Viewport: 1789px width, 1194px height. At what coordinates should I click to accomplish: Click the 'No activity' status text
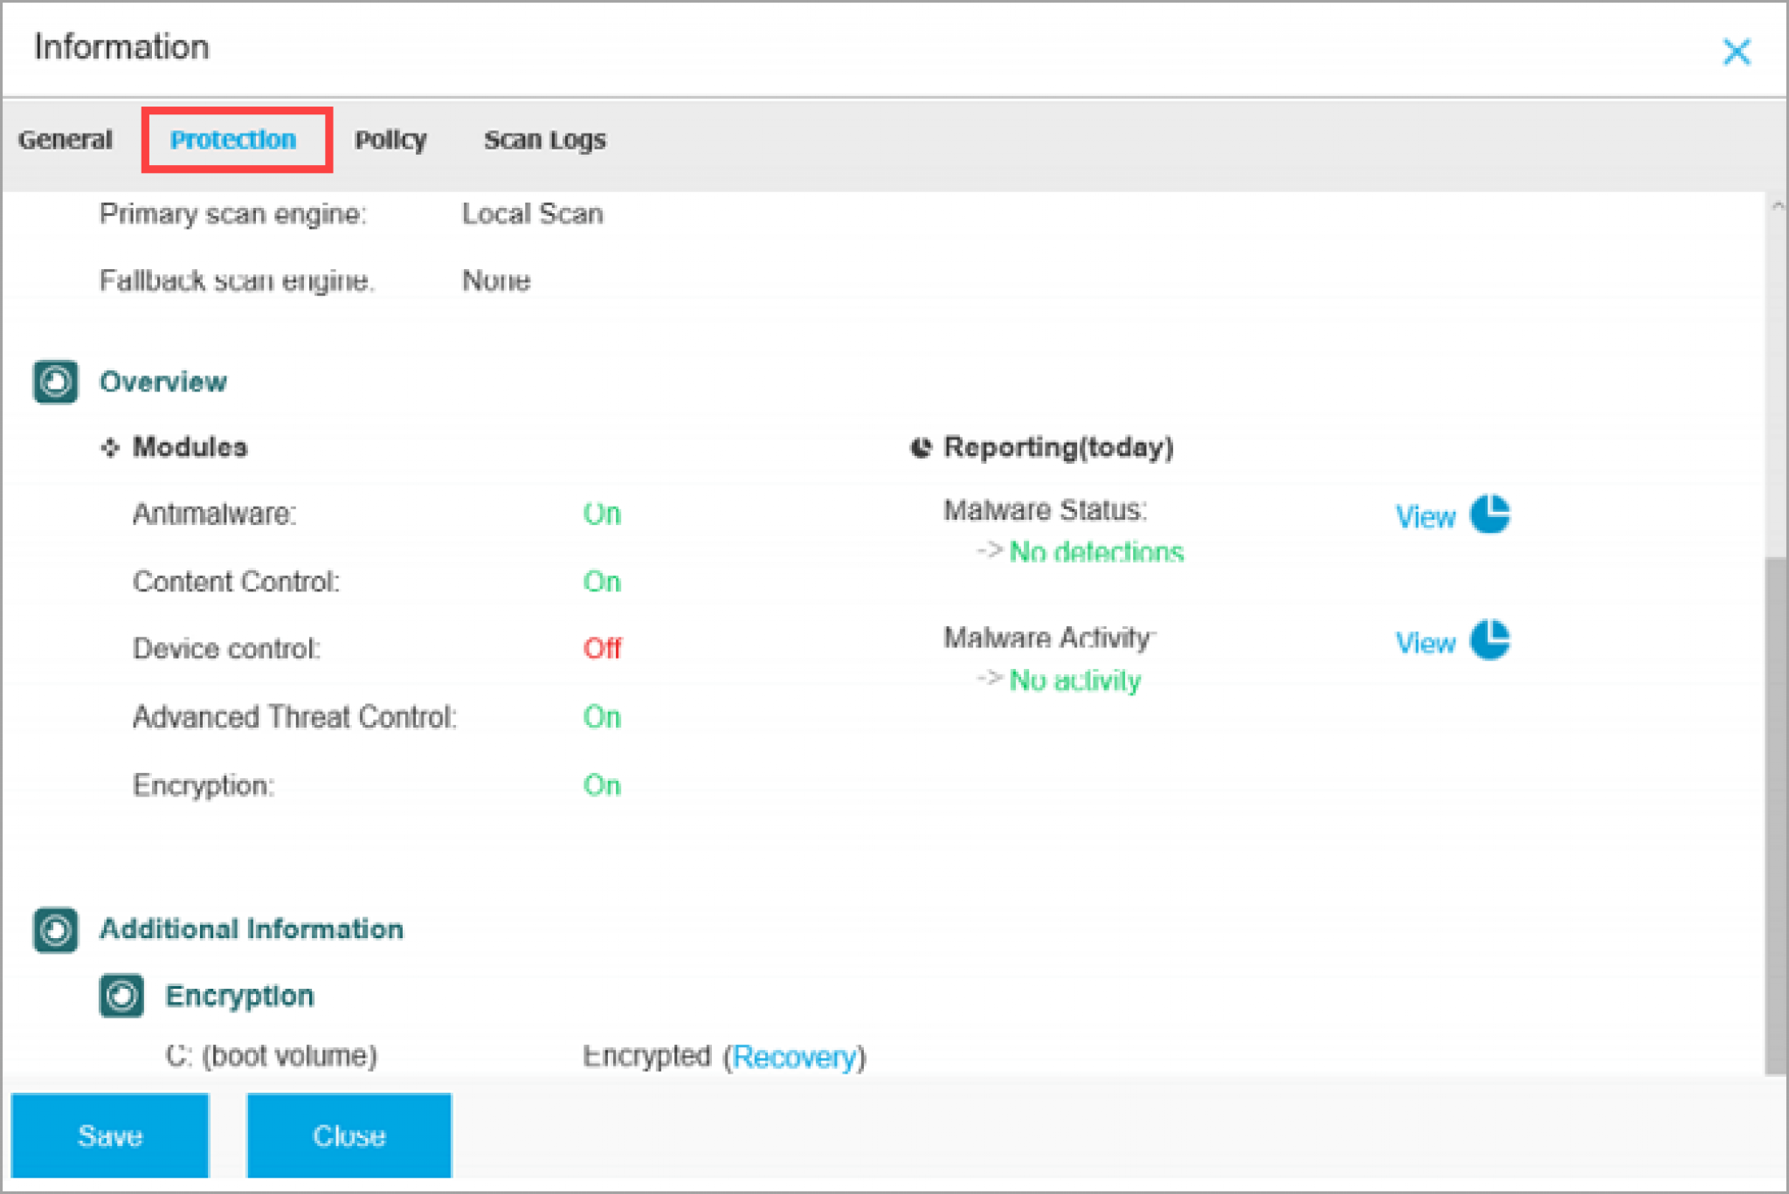click(x=1074, y=680)
